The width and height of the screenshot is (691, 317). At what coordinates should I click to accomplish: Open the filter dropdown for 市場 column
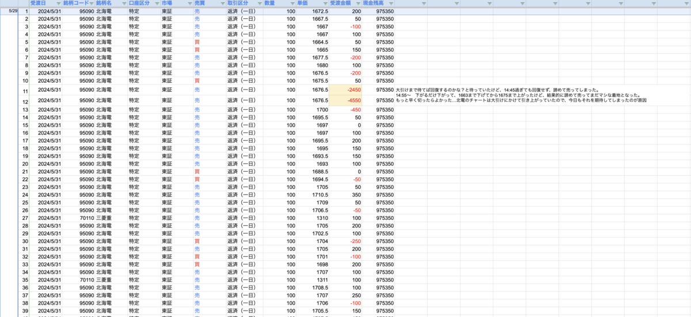click(x=189, y=3)
